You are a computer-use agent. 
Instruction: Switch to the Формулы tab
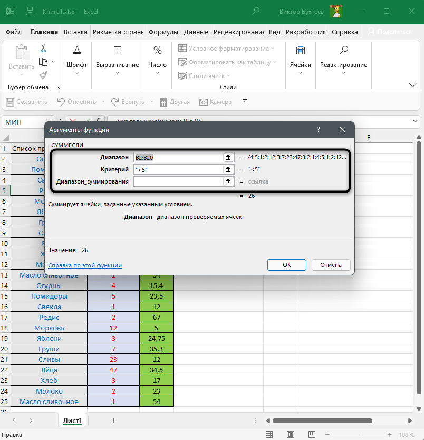pyautogui.click(x=163, y=32)
